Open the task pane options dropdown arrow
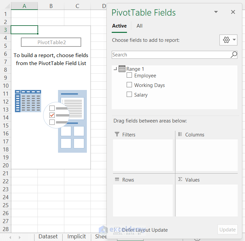The width and height of the screenshot is (245, 241). click(x=216, y=12)
